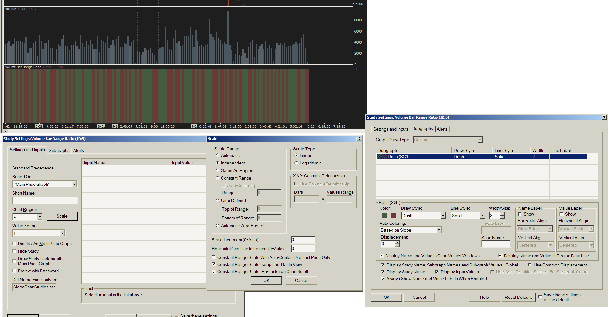
Task: Switch to Alerts tab in right dialog
Action: coord(442,129)
